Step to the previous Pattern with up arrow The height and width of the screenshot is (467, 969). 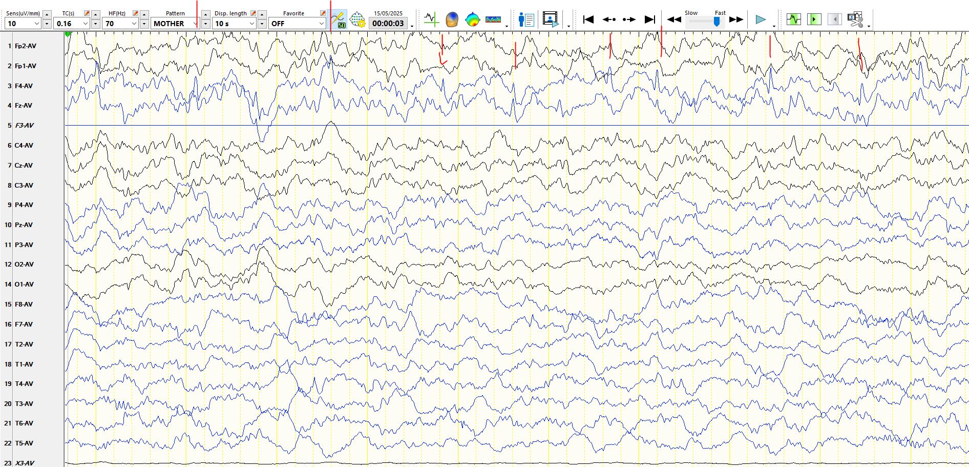click(x=205, y=14)
